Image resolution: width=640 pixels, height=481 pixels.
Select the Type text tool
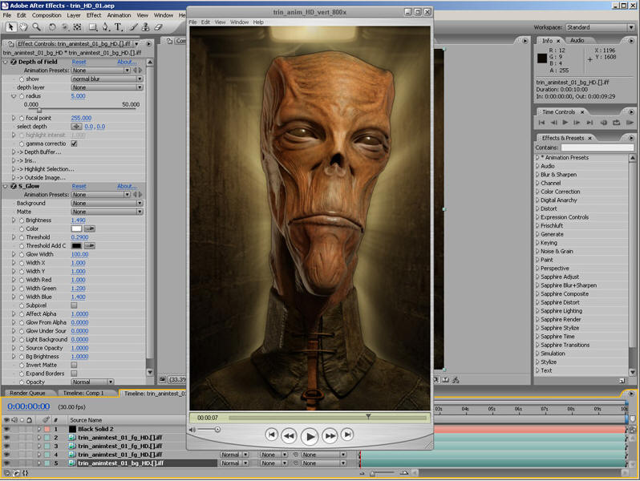click(x=119, y=27)
